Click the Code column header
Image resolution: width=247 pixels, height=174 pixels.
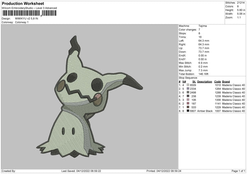pyautogui.click(x=217, y=82)
